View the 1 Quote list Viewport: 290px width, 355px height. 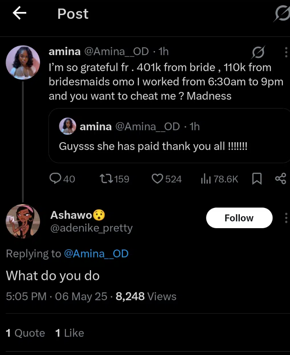25,333
